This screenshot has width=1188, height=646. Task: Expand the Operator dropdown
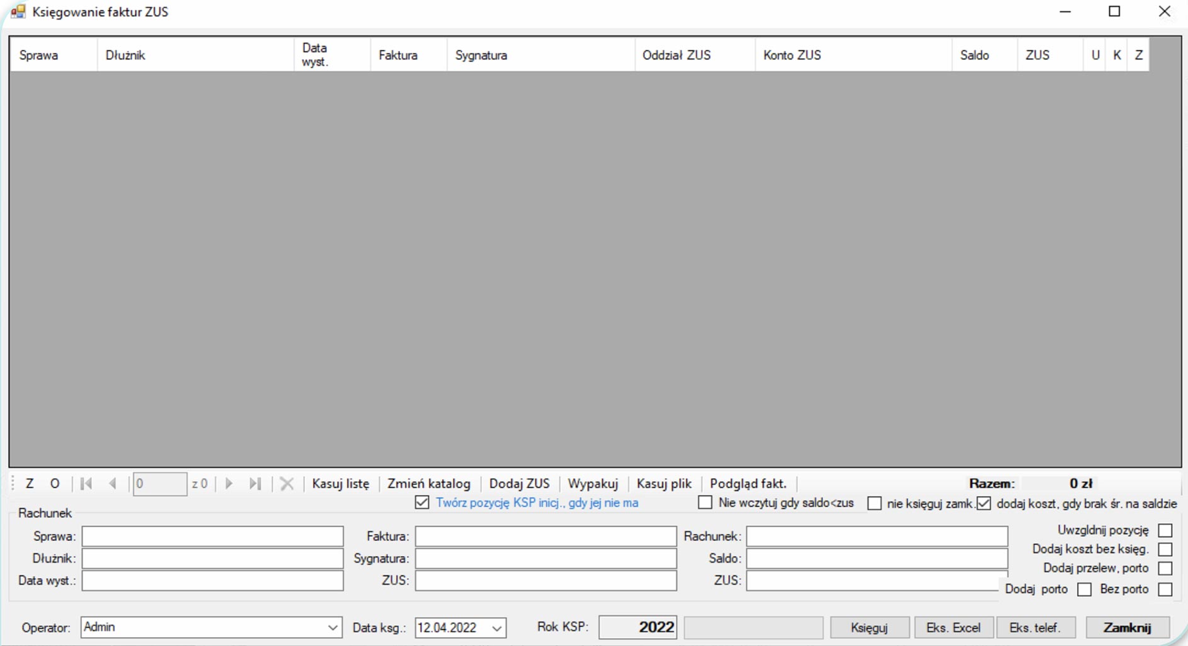(333, 628)
